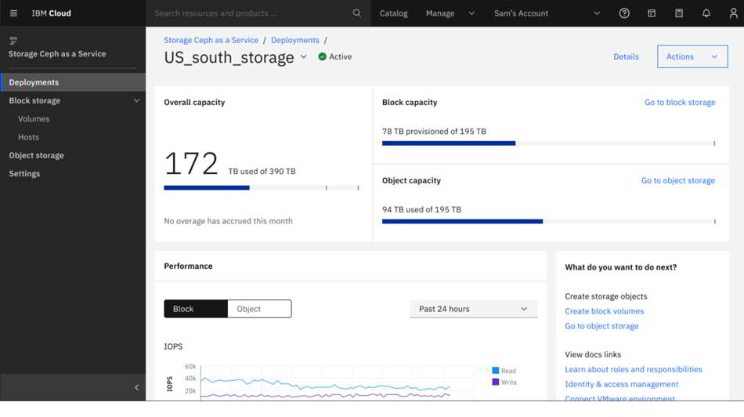Select Deployments in the sidebar

coord(73,82)
